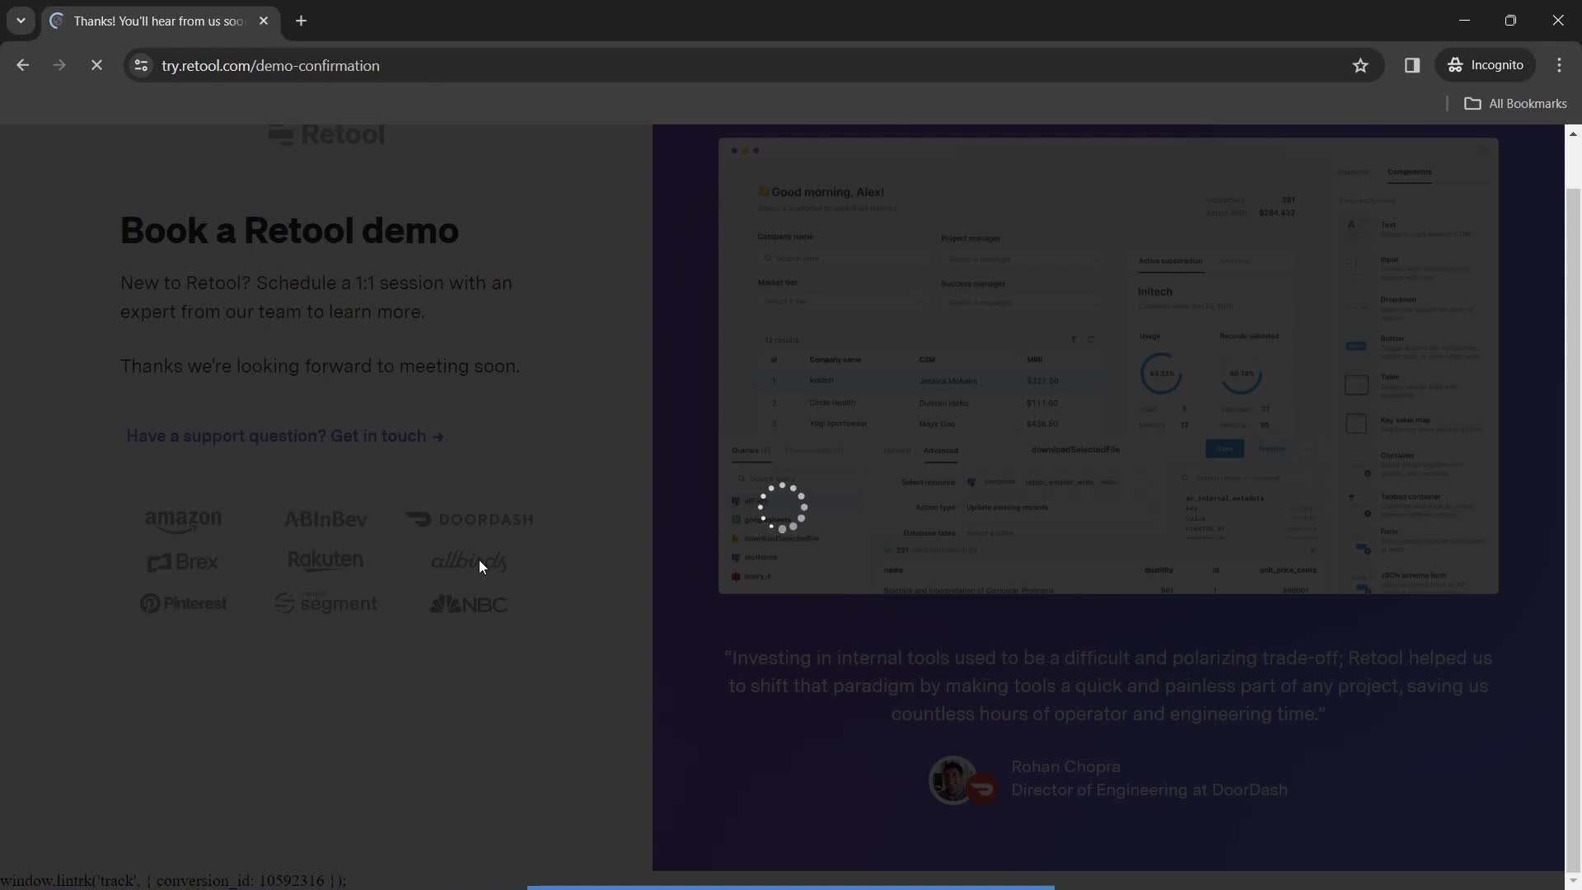Stop loading the page
This screenshot has height=890, width=1582.
coord(96,65)
